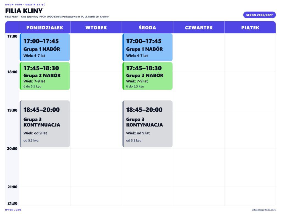This screenshot has width=281, height=214.
Task: Open Monday Grupa 3 KONTYNUACJA block
Action: 45,124
